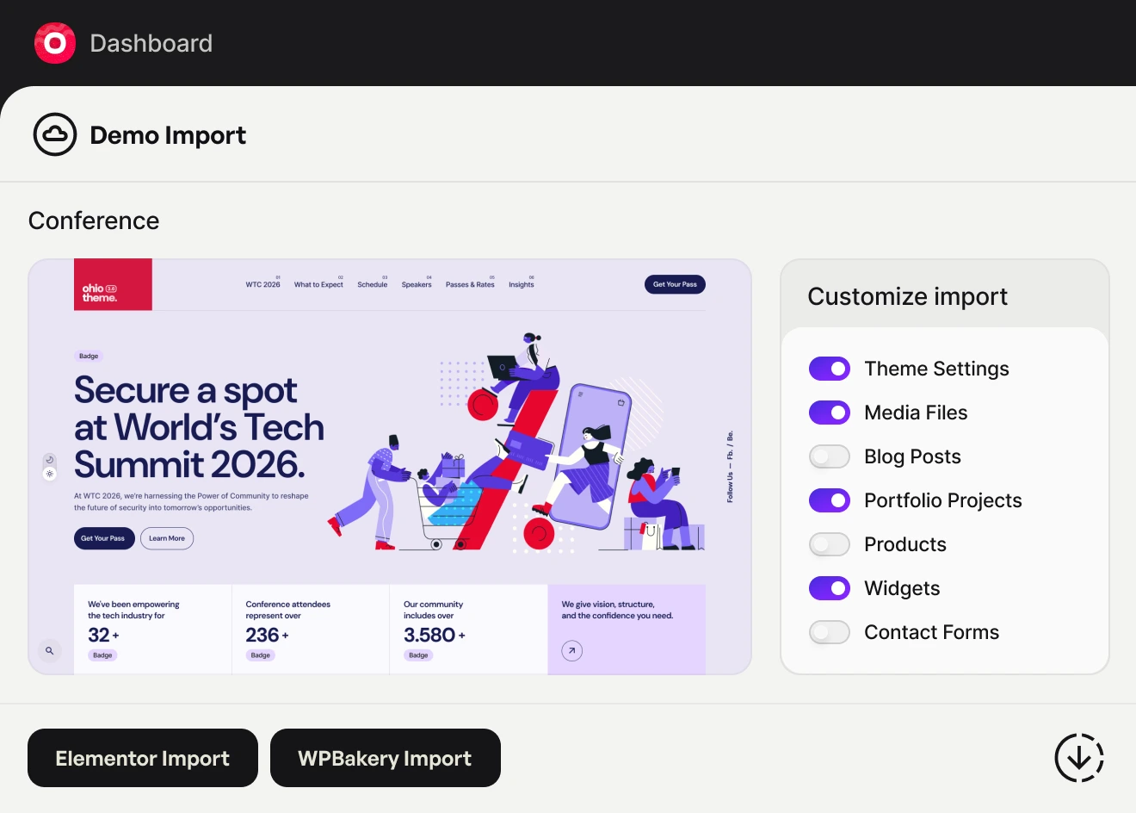Switch preview to dark mode moon icon
Image resolution: width=1136 pixels, height=813 pixels.
point(50,460)
